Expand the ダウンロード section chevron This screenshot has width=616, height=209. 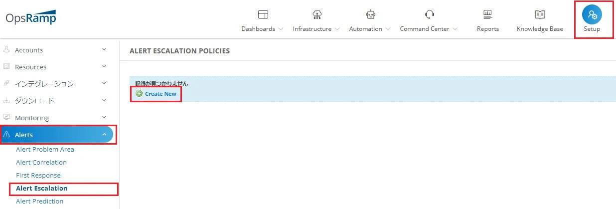[x=104, y=100]
